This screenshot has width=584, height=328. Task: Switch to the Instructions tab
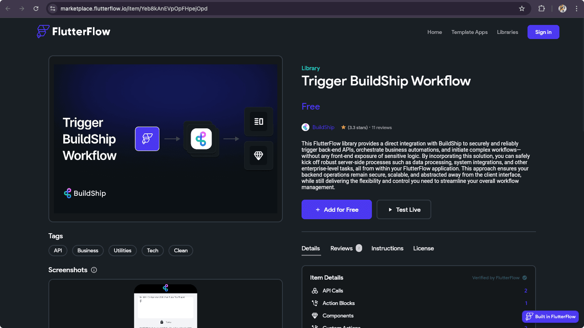point(387,248)
